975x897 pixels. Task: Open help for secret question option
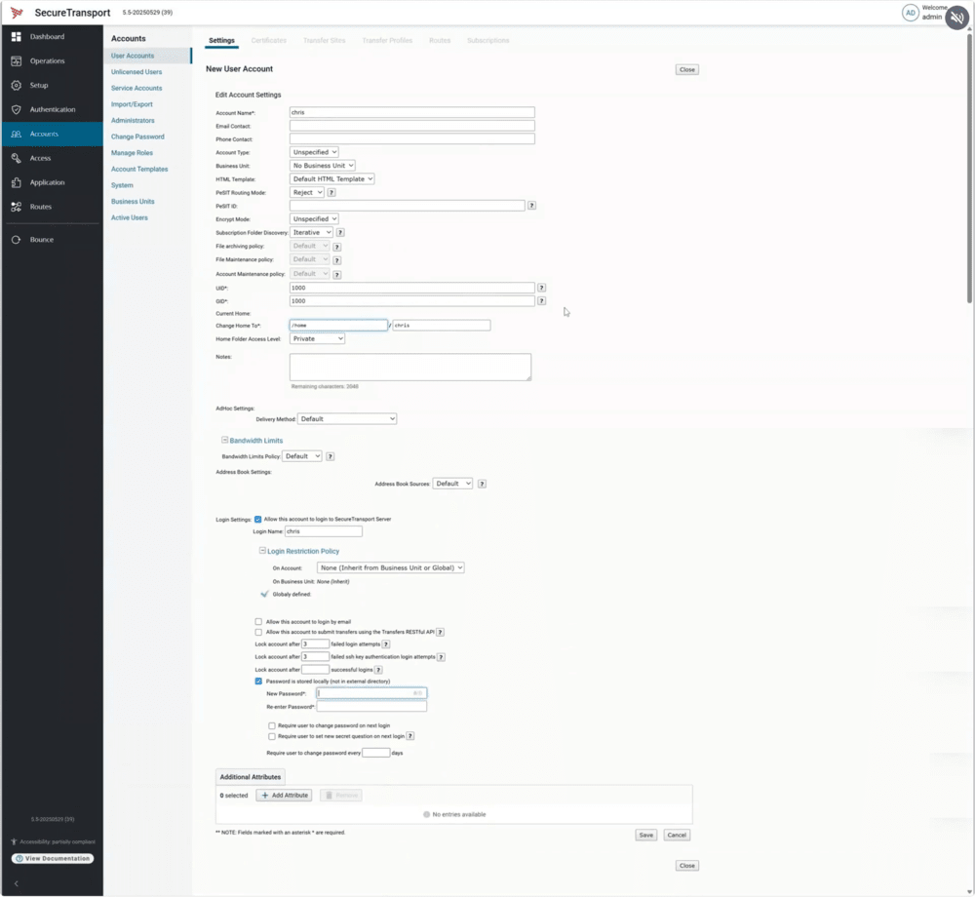click(410, 736)
